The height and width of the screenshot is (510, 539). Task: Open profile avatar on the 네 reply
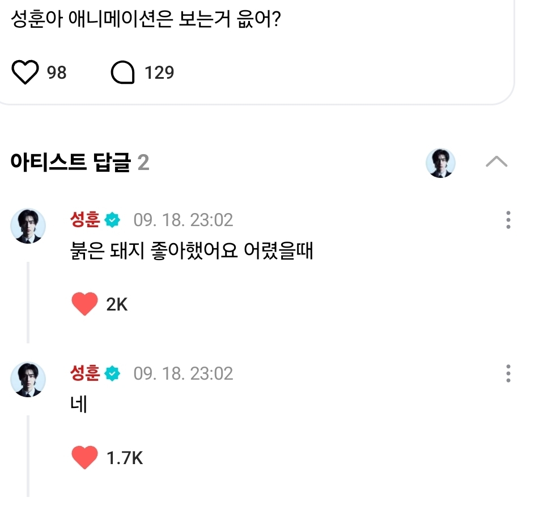point(28,379)
